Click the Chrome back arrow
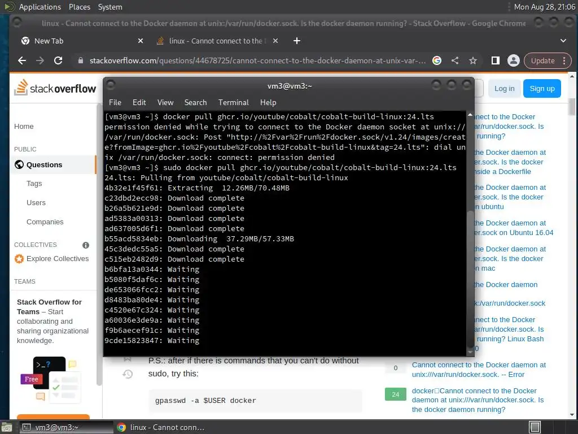Image resolution: width=578 pixels, height=434 pixels. [22, 60]
